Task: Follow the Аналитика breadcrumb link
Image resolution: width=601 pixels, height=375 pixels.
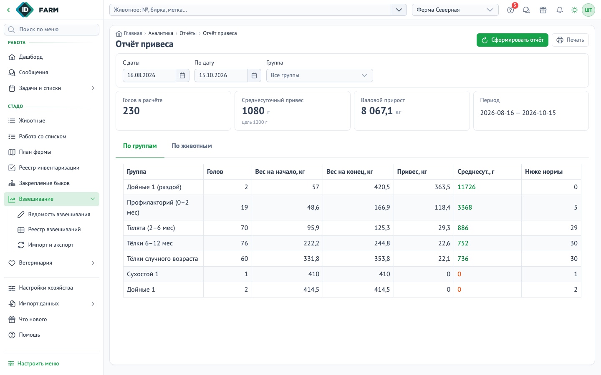Action: [x=161, y=33]
